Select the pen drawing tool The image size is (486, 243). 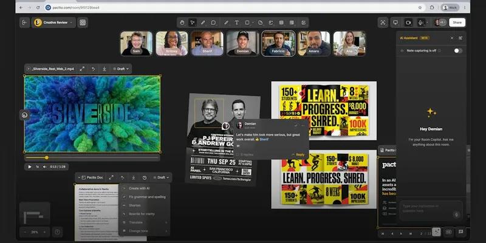(203, 22)
